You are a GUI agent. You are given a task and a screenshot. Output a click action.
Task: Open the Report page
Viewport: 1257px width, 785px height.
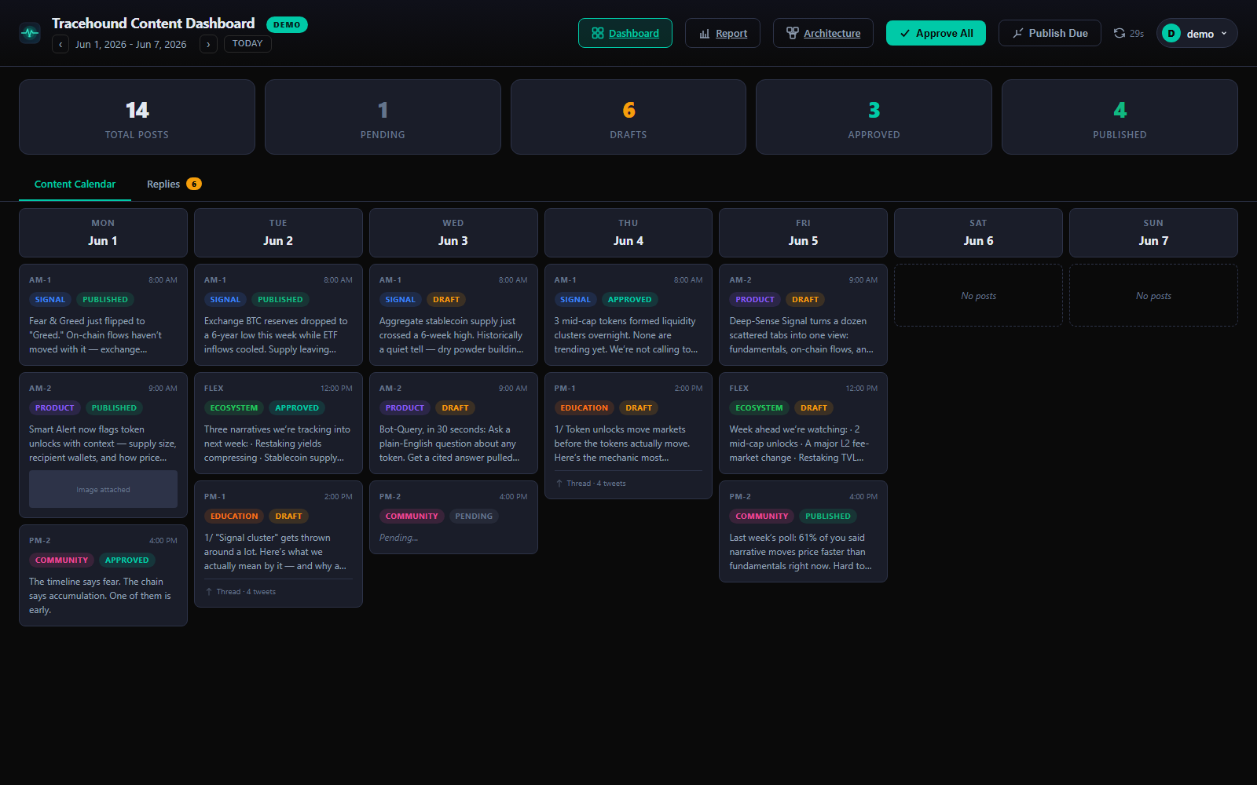click(723, 33)
